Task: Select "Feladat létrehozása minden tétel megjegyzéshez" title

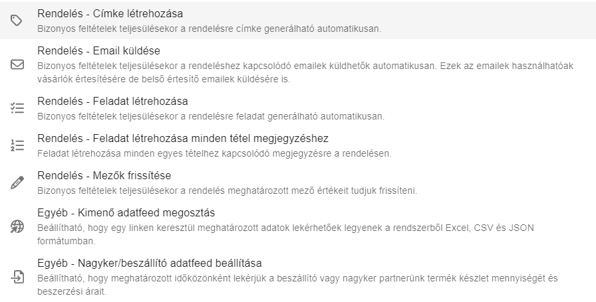Action: (184, 139)
